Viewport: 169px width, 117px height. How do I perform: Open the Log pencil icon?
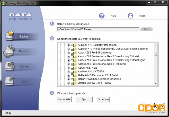click(x=9, y=81)
